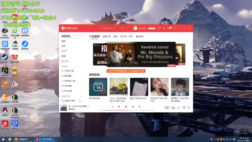The image size is (252, 142).
Task: Open the WPS Office desktop shortcut
Action: pyautogui.click(x=15, y=59)
